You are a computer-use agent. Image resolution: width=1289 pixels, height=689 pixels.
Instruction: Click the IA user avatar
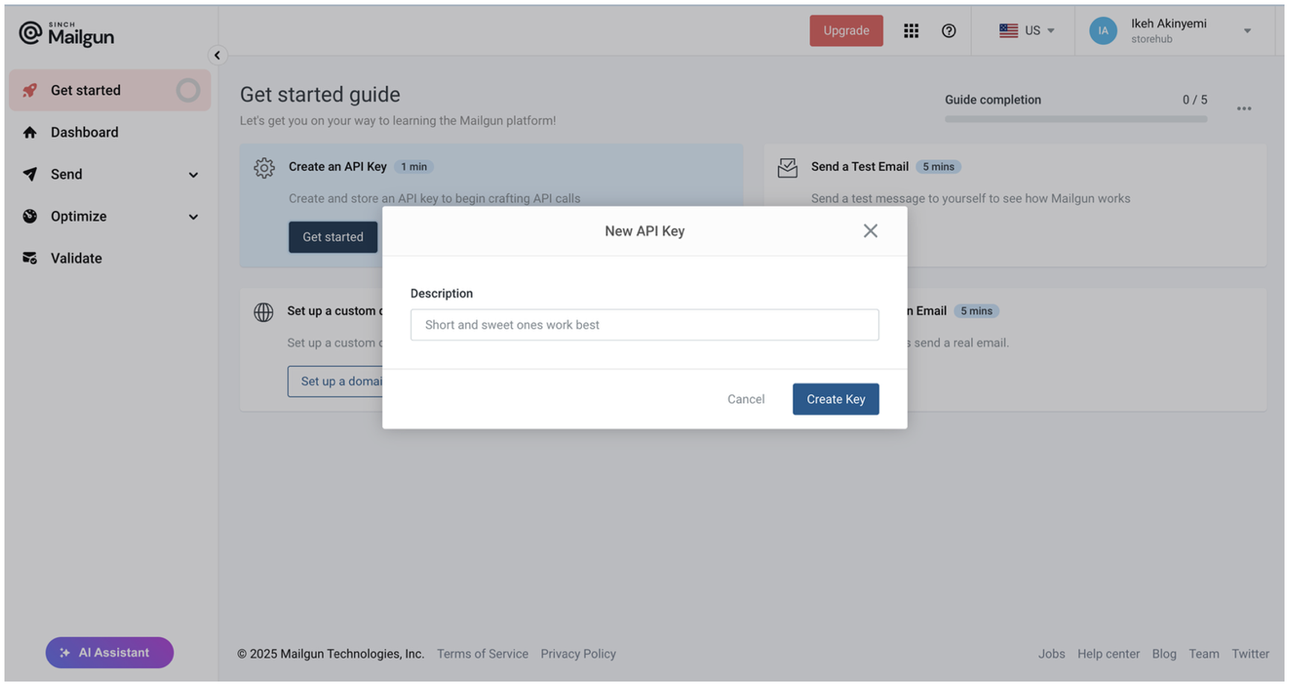1103,31
